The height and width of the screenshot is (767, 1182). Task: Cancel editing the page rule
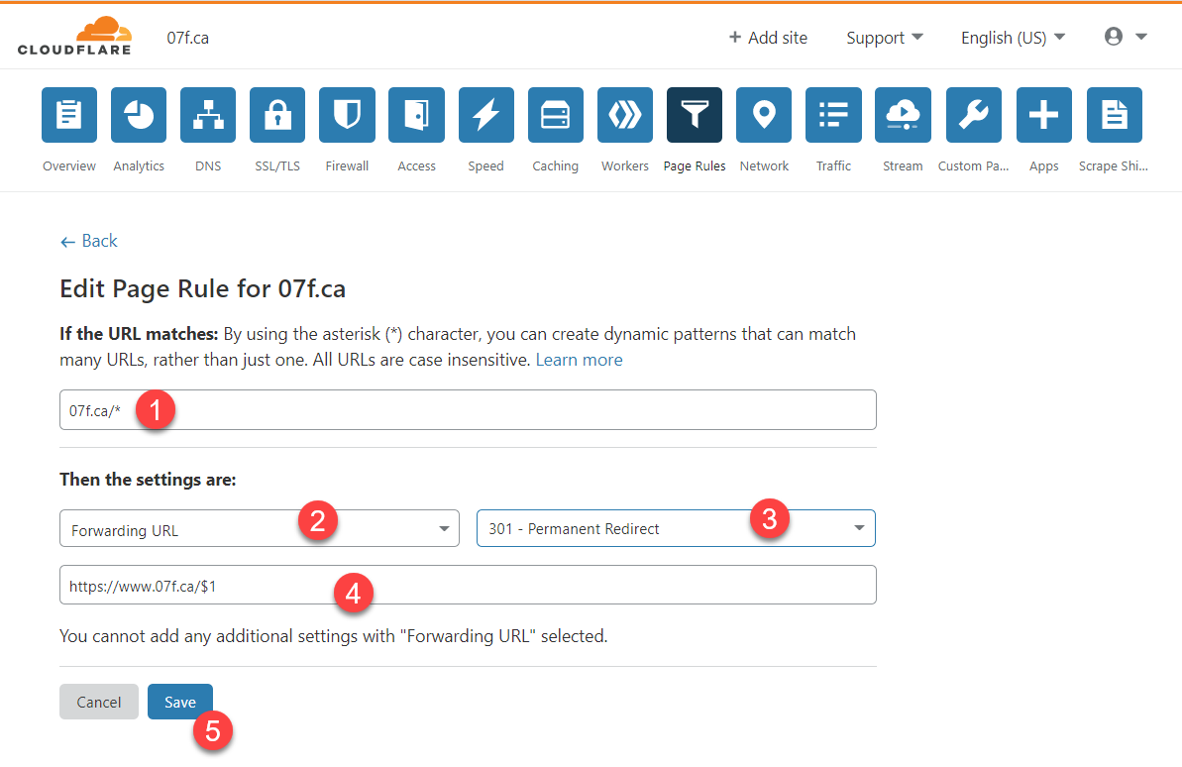pos(99,702)
